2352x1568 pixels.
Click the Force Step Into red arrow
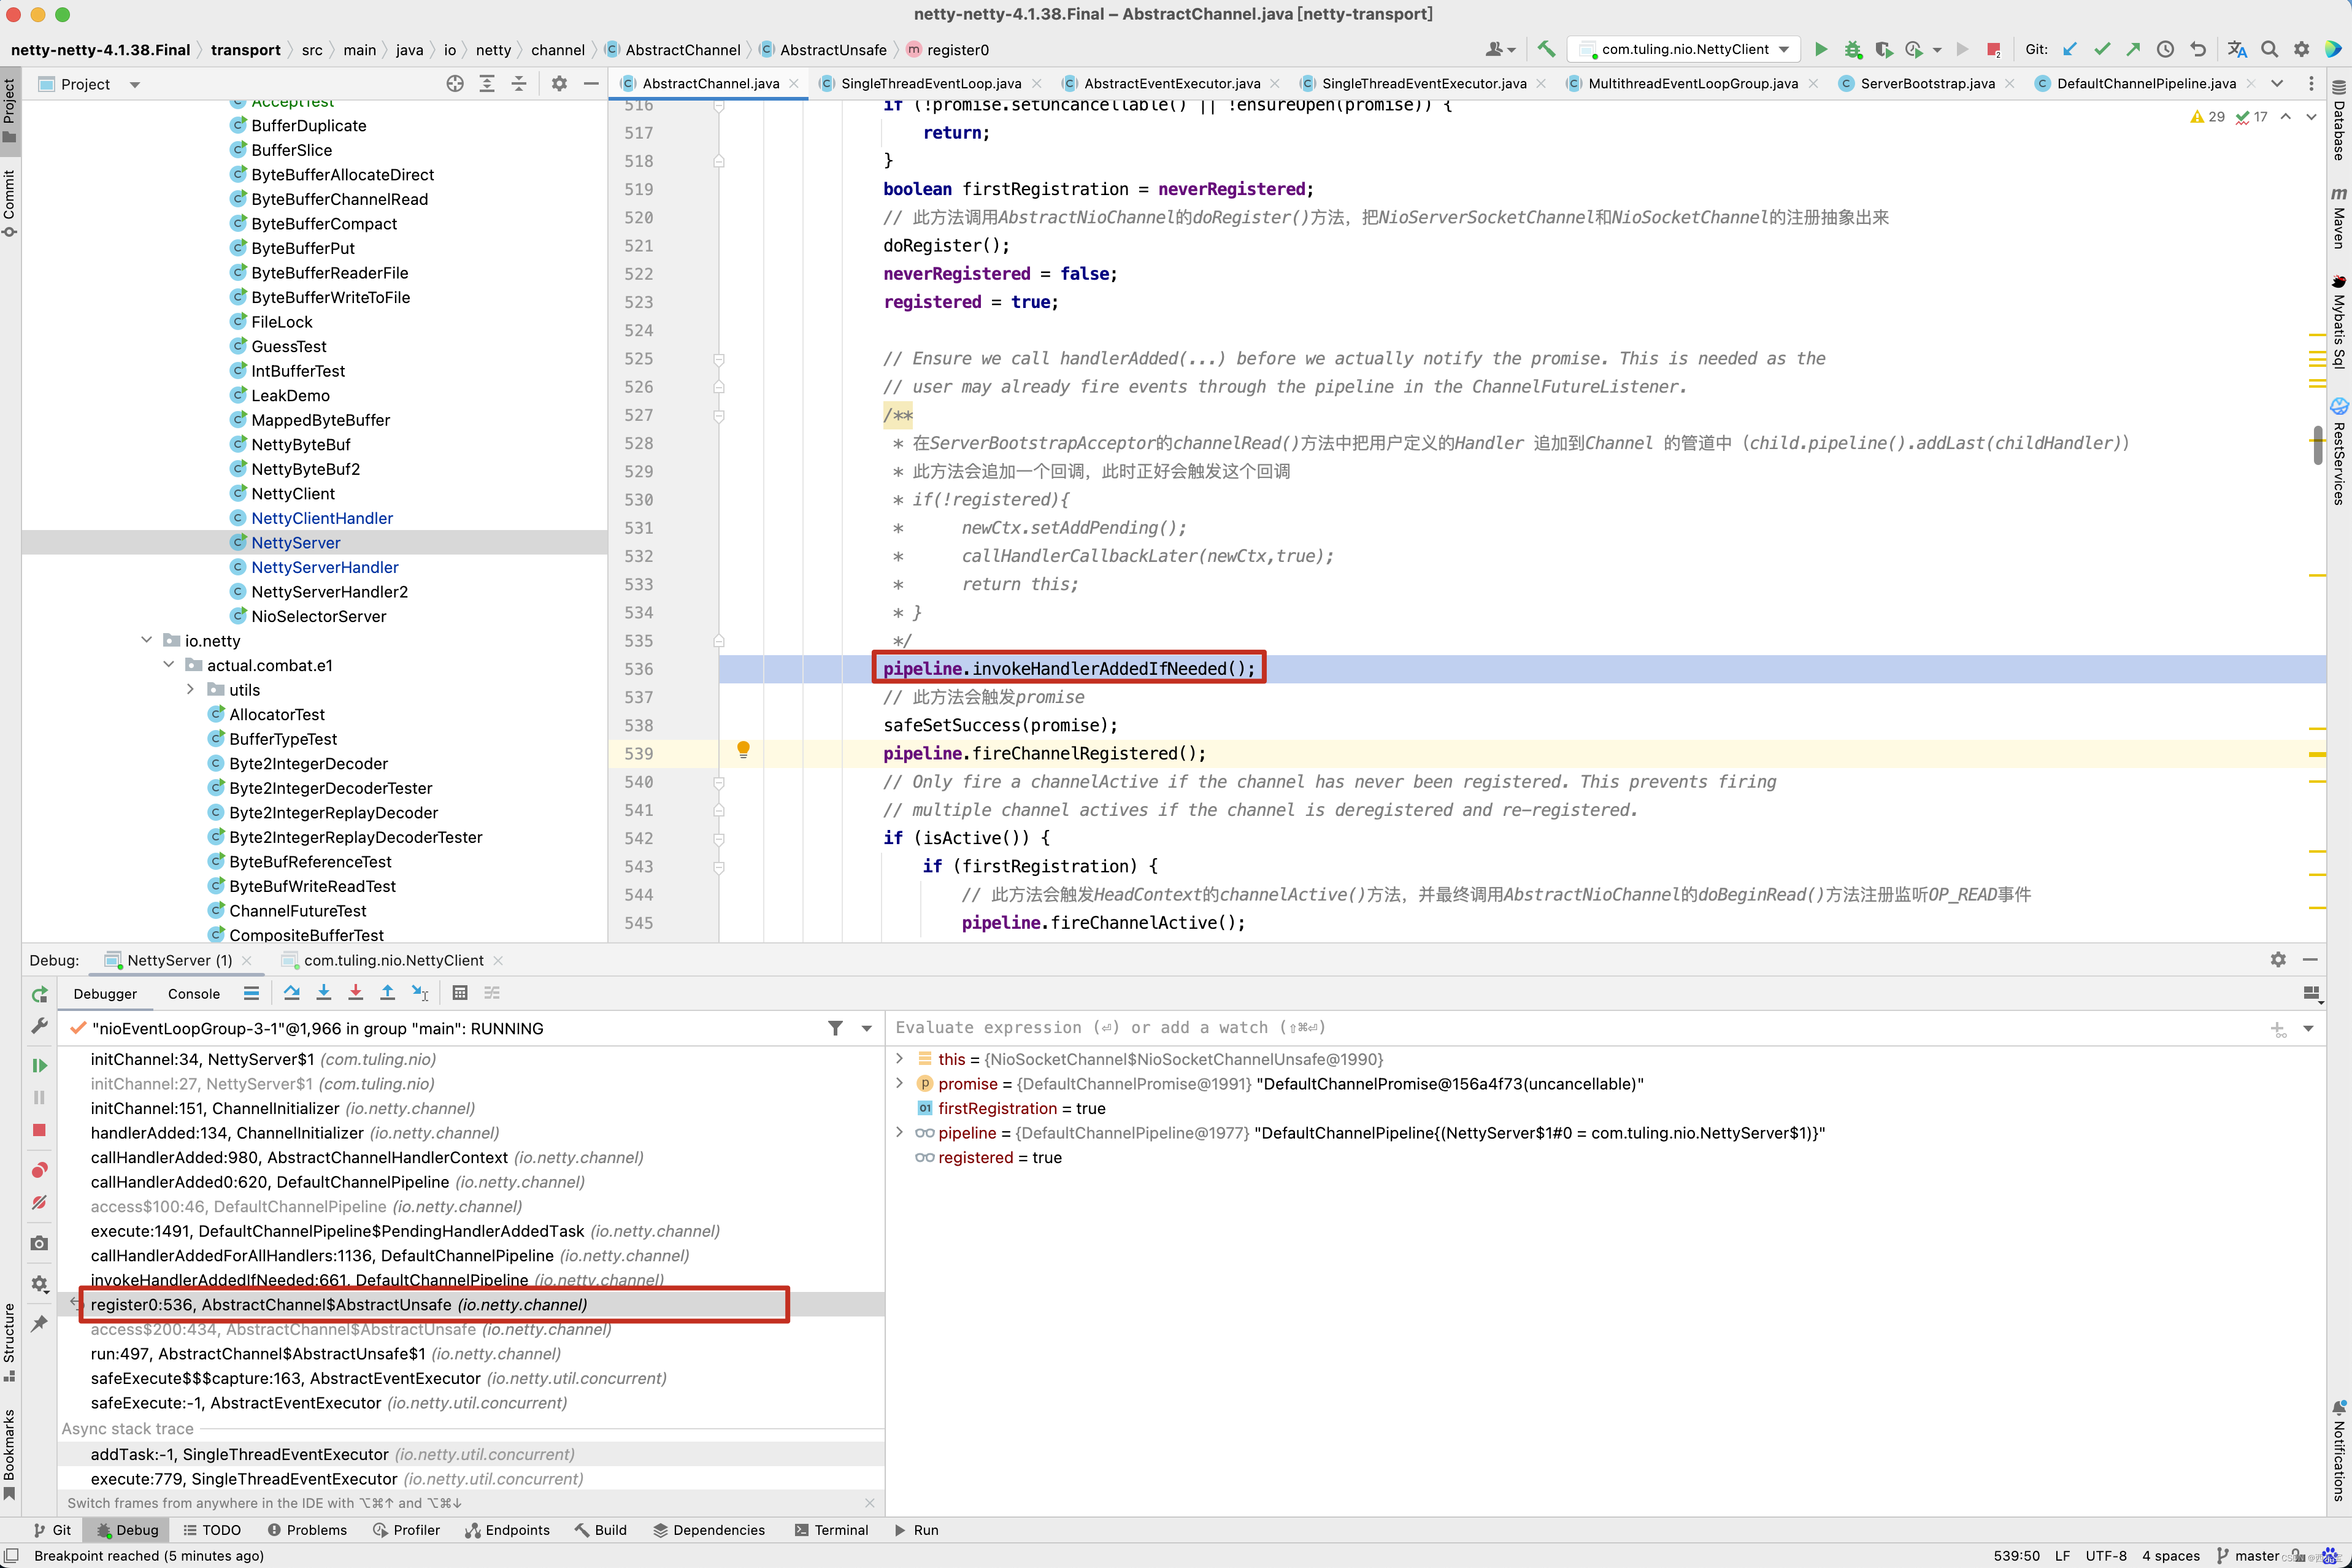(x=355, y=993)
